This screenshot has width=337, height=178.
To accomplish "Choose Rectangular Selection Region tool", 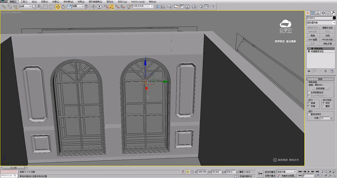I will 46,6.
